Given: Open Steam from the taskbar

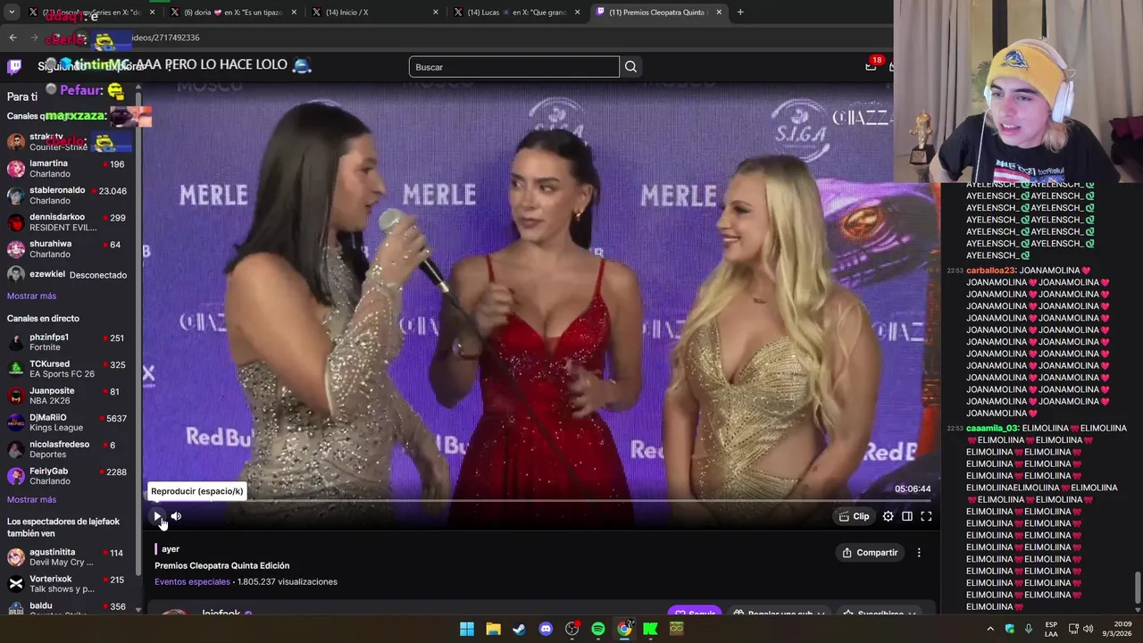Looking at the screenshot, I should 519,629.
